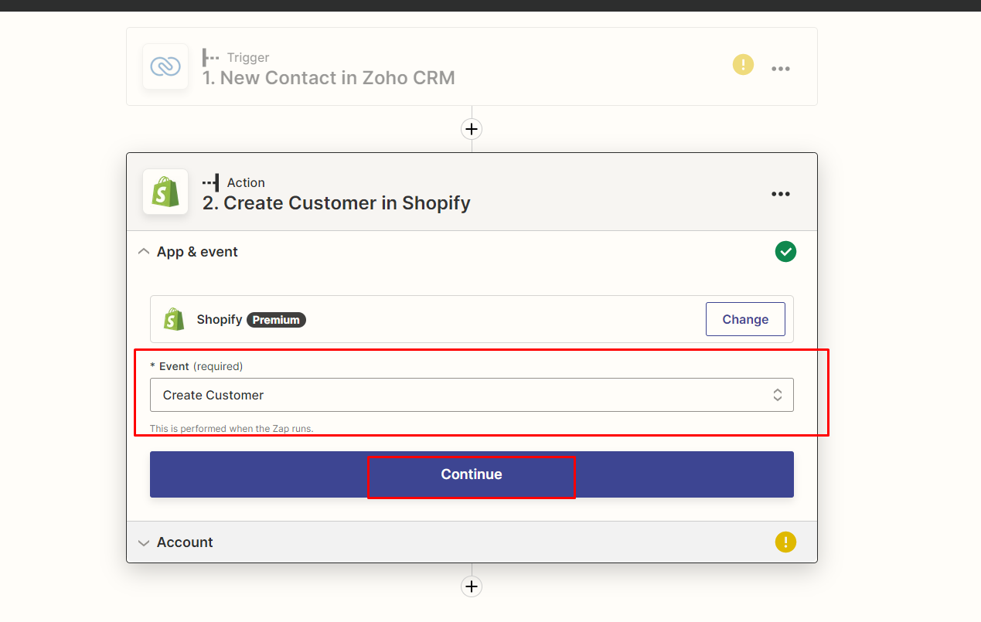The width and height of the screenshot is (981, 622).
Task: Click the yellow warning icon on trigger step
Action: click(x=743, y=64)
